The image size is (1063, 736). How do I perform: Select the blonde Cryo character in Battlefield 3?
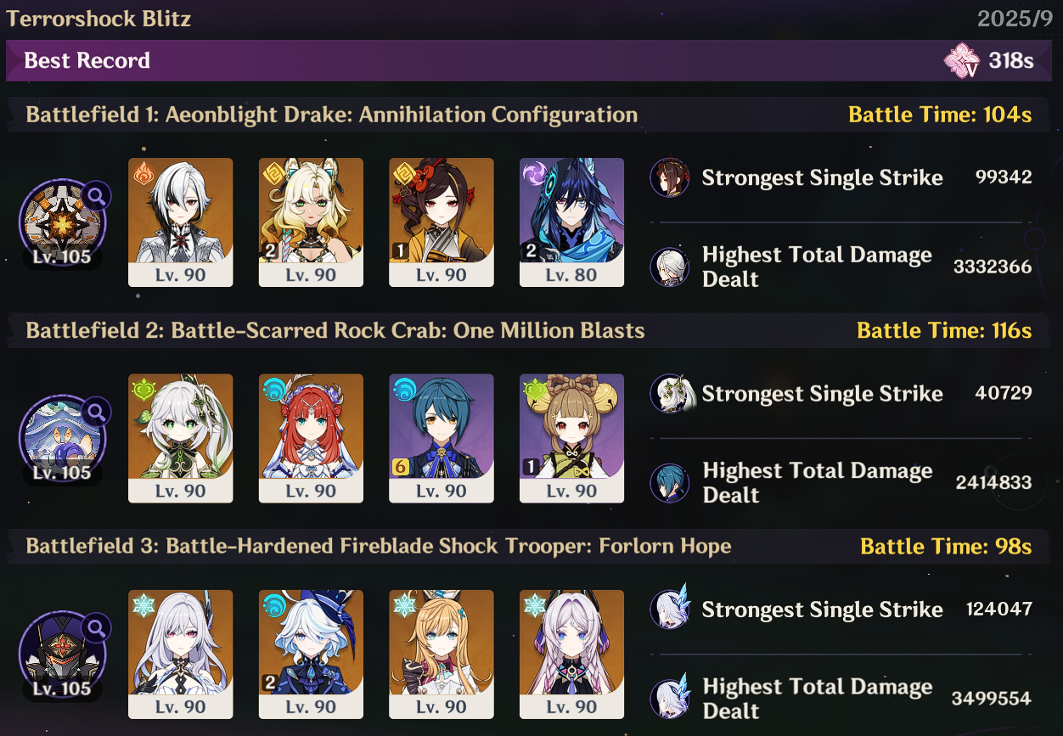pyautogui.click(x=442, y=655)
